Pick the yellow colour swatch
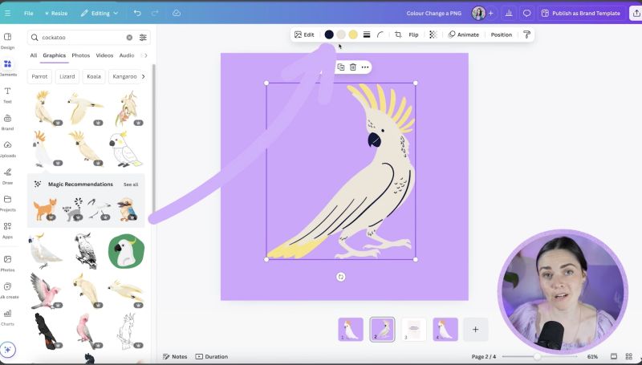642x365 pixels. click(x=353, y=34)
